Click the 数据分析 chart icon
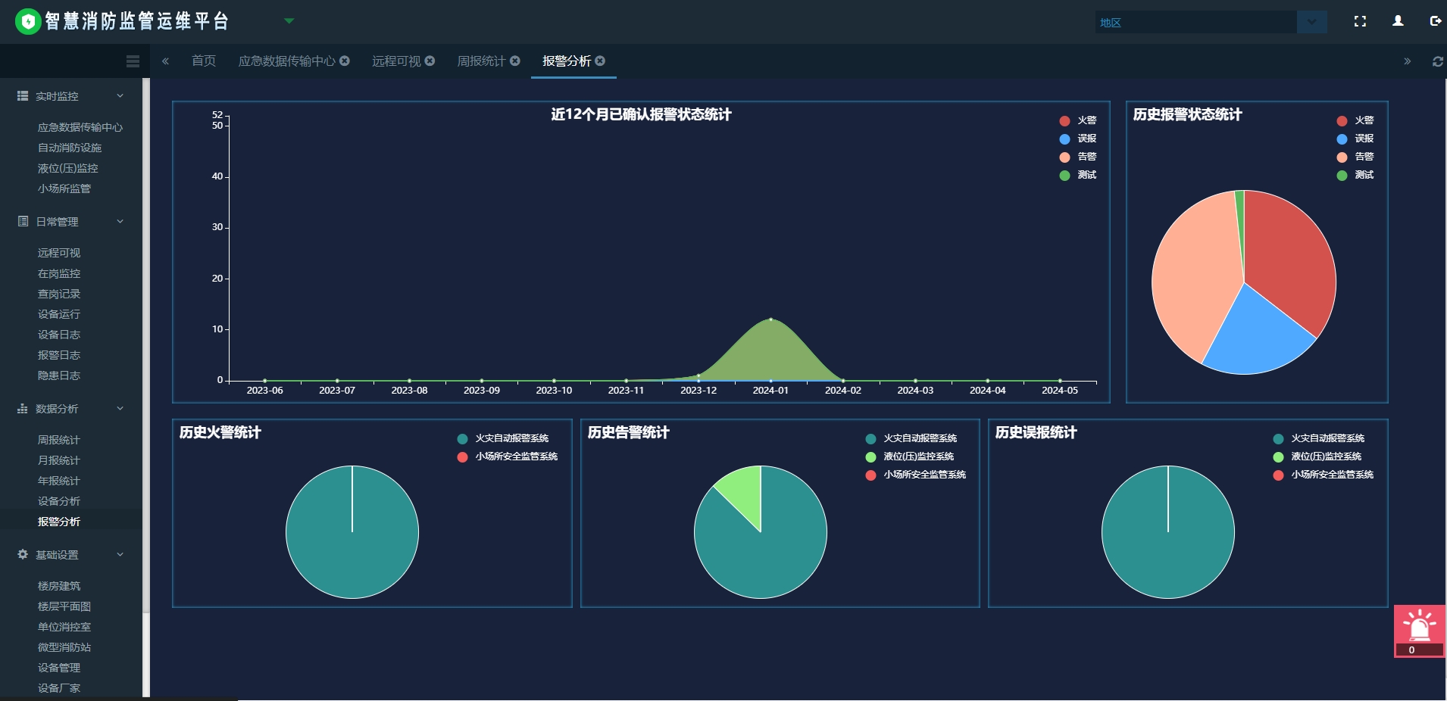The width and height of the screenshot is (1447, 701). [x=23, y=409]
